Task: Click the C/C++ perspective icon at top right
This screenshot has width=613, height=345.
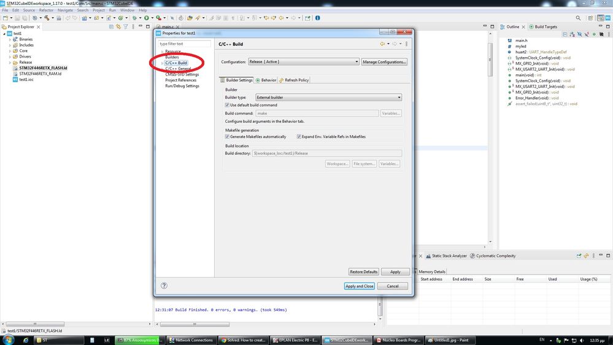Action: coord(601,18)
